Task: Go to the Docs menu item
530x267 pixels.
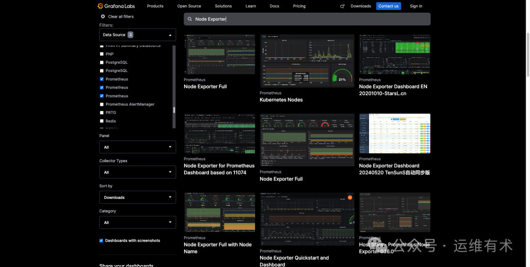Action: click(274, 6)
